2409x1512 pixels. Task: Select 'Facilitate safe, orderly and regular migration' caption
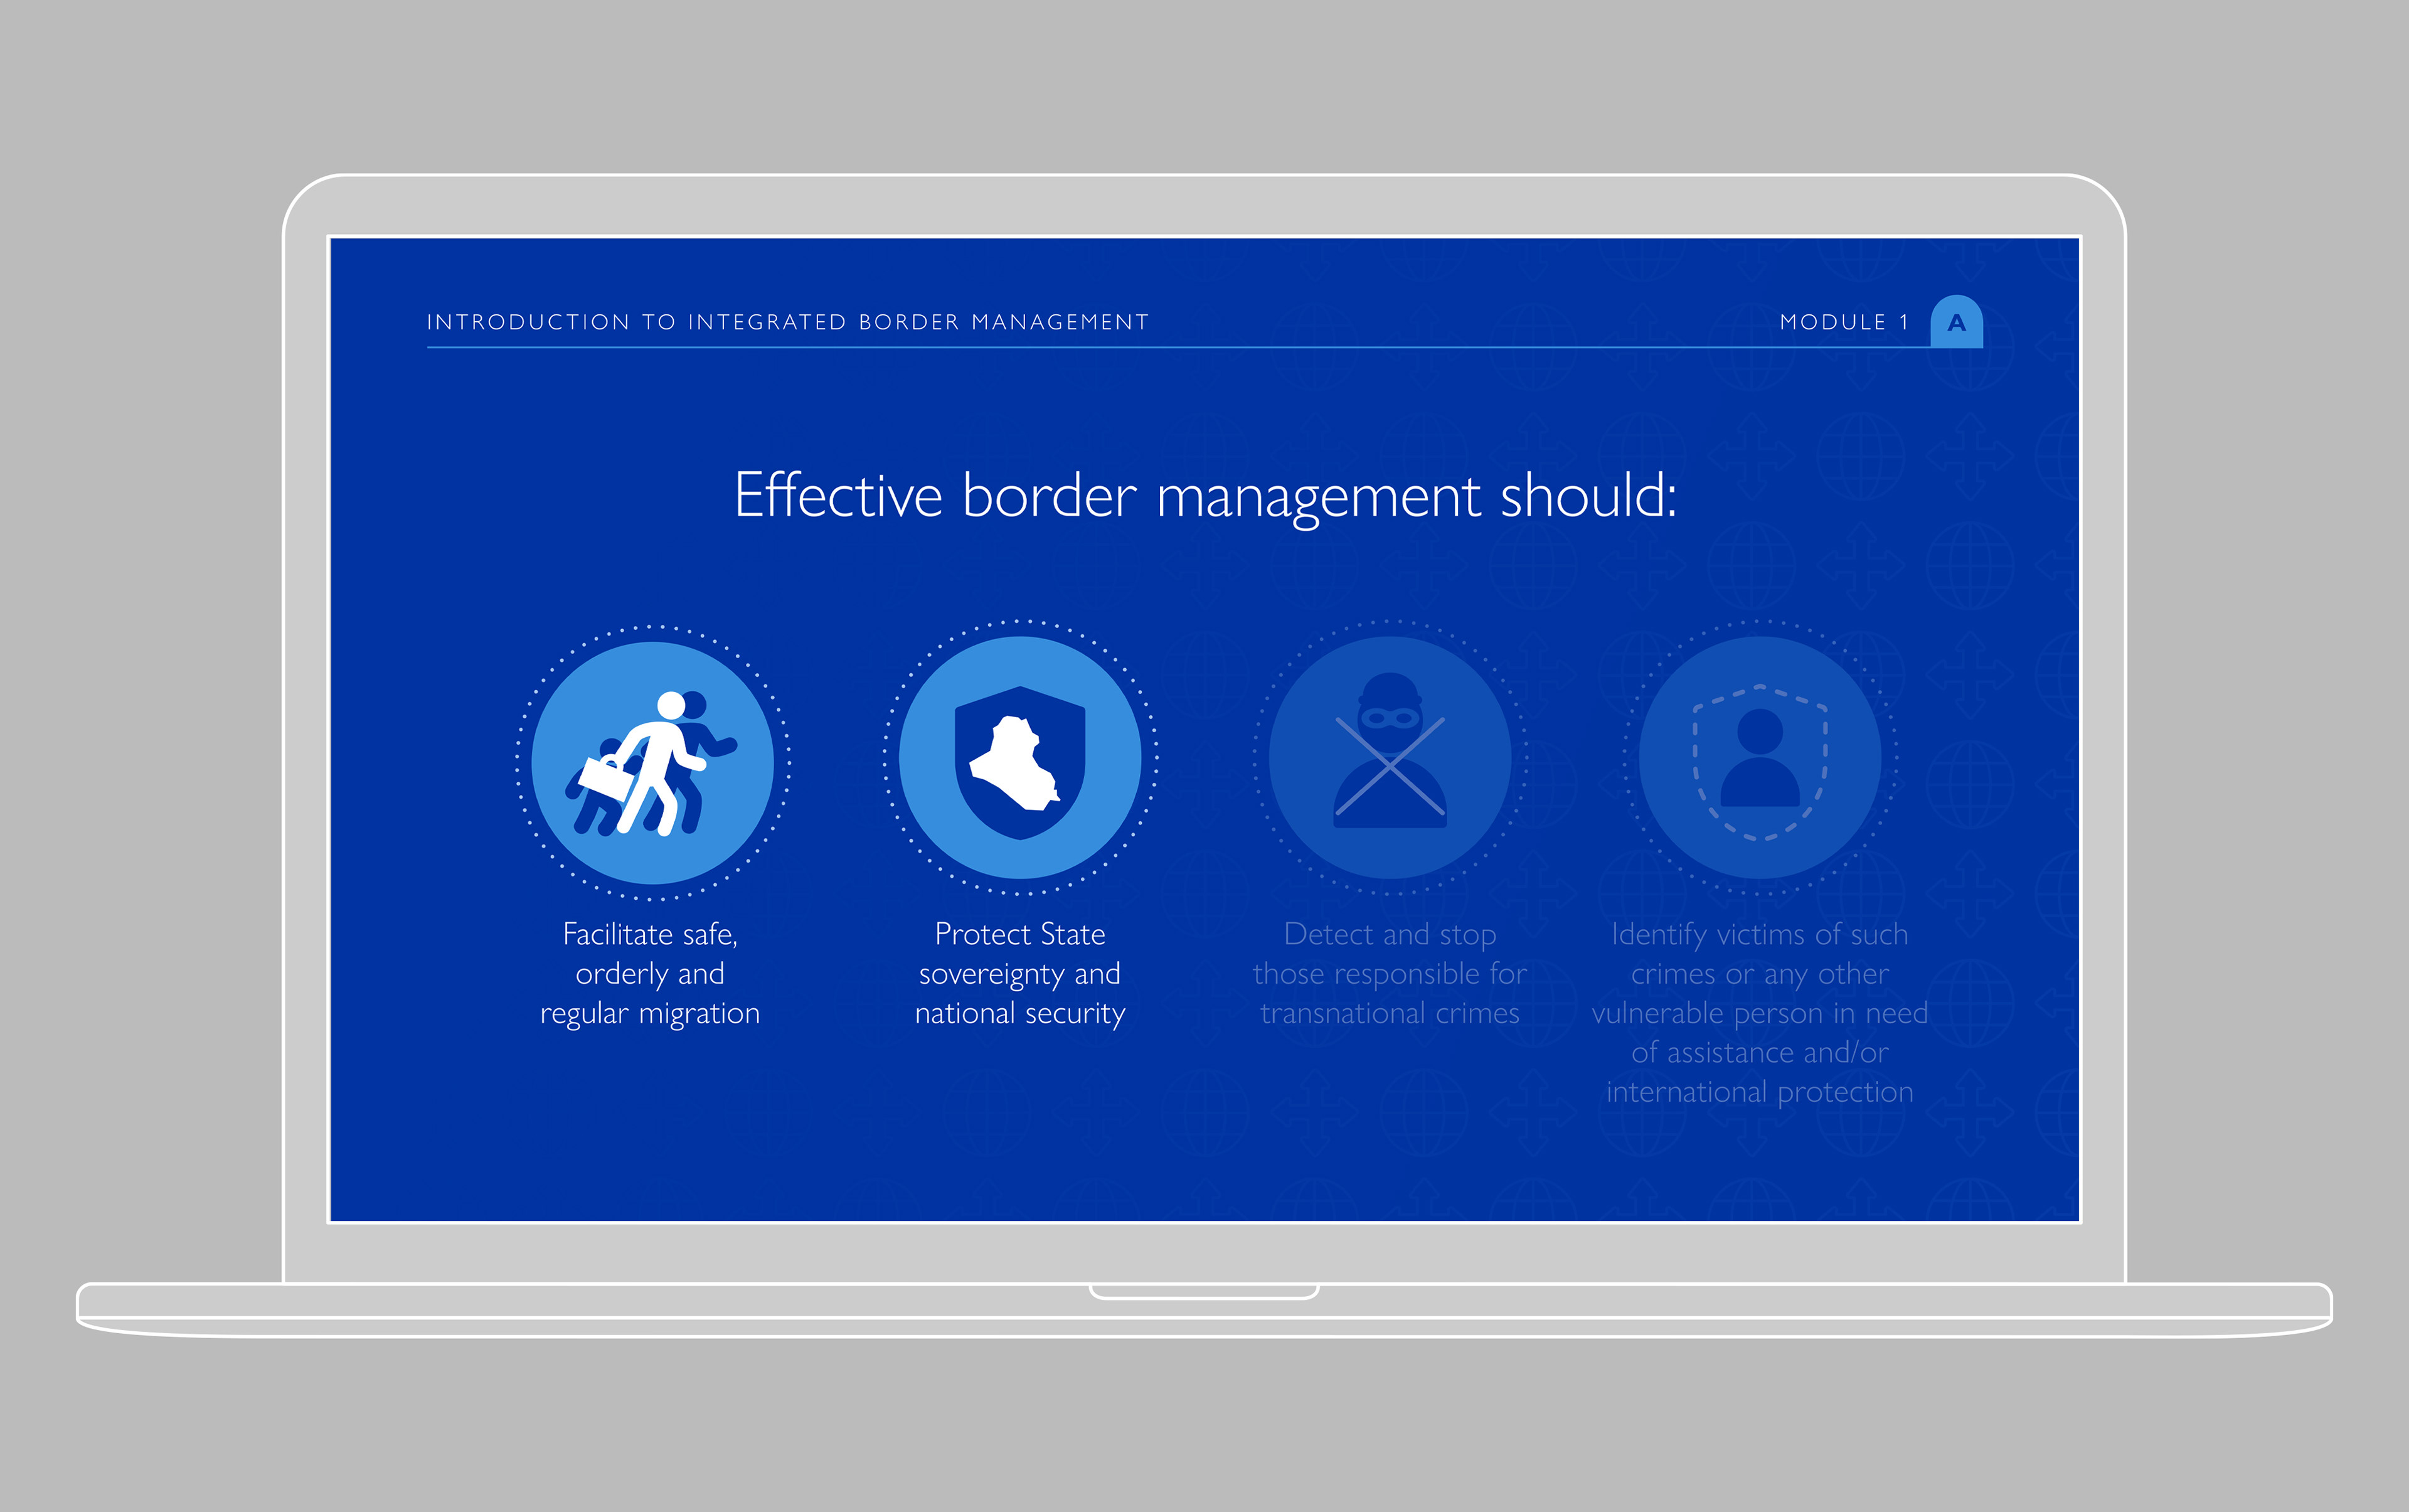click(650, 973)
